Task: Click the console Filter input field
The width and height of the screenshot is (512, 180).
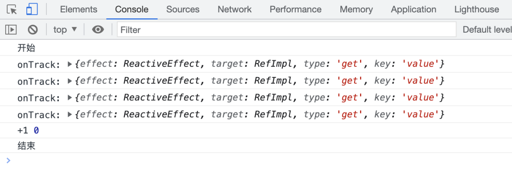Action: [286, 29]
